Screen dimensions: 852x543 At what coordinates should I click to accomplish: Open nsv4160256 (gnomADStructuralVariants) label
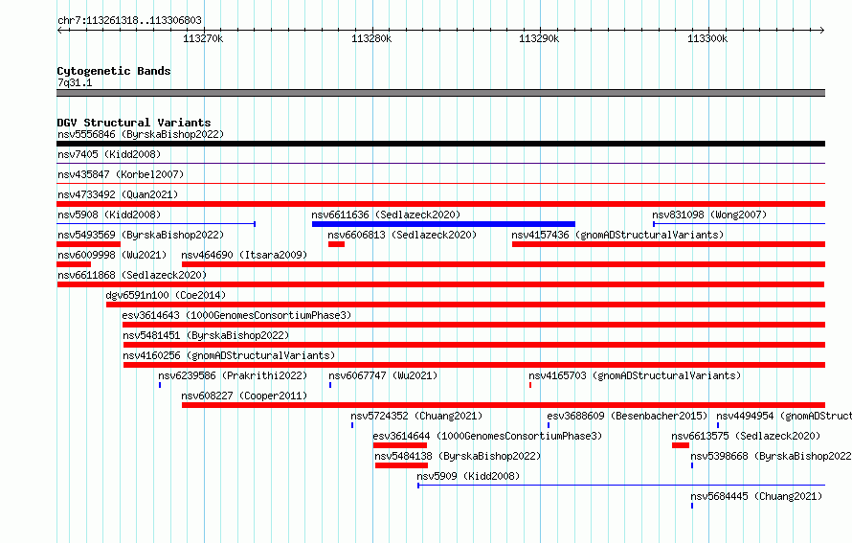click(x=230, y=355)
